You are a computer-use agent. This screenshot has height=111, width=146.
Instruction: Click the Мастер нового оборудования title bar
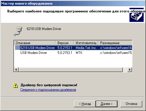[73, 3]
